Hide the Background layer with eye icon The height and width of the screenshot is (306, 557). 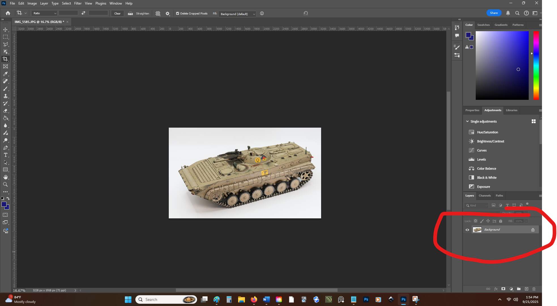467,230
